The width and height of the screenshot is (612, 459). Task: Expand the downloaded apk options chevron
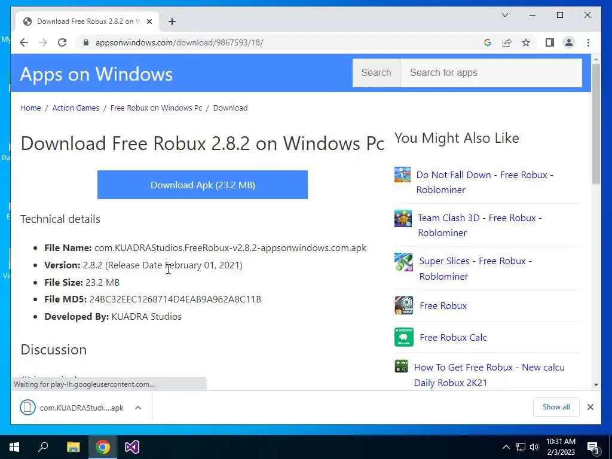(x=138, y=408)
